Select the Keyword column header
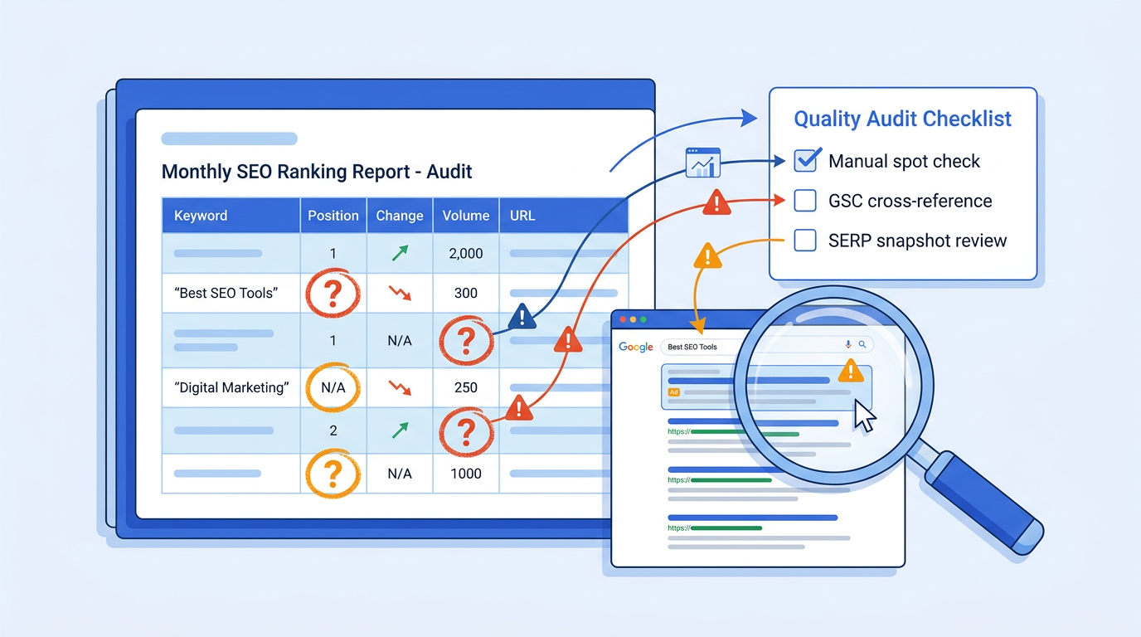Image resolution: width=1141 pixels, height=637 pixels. (231, 216)
